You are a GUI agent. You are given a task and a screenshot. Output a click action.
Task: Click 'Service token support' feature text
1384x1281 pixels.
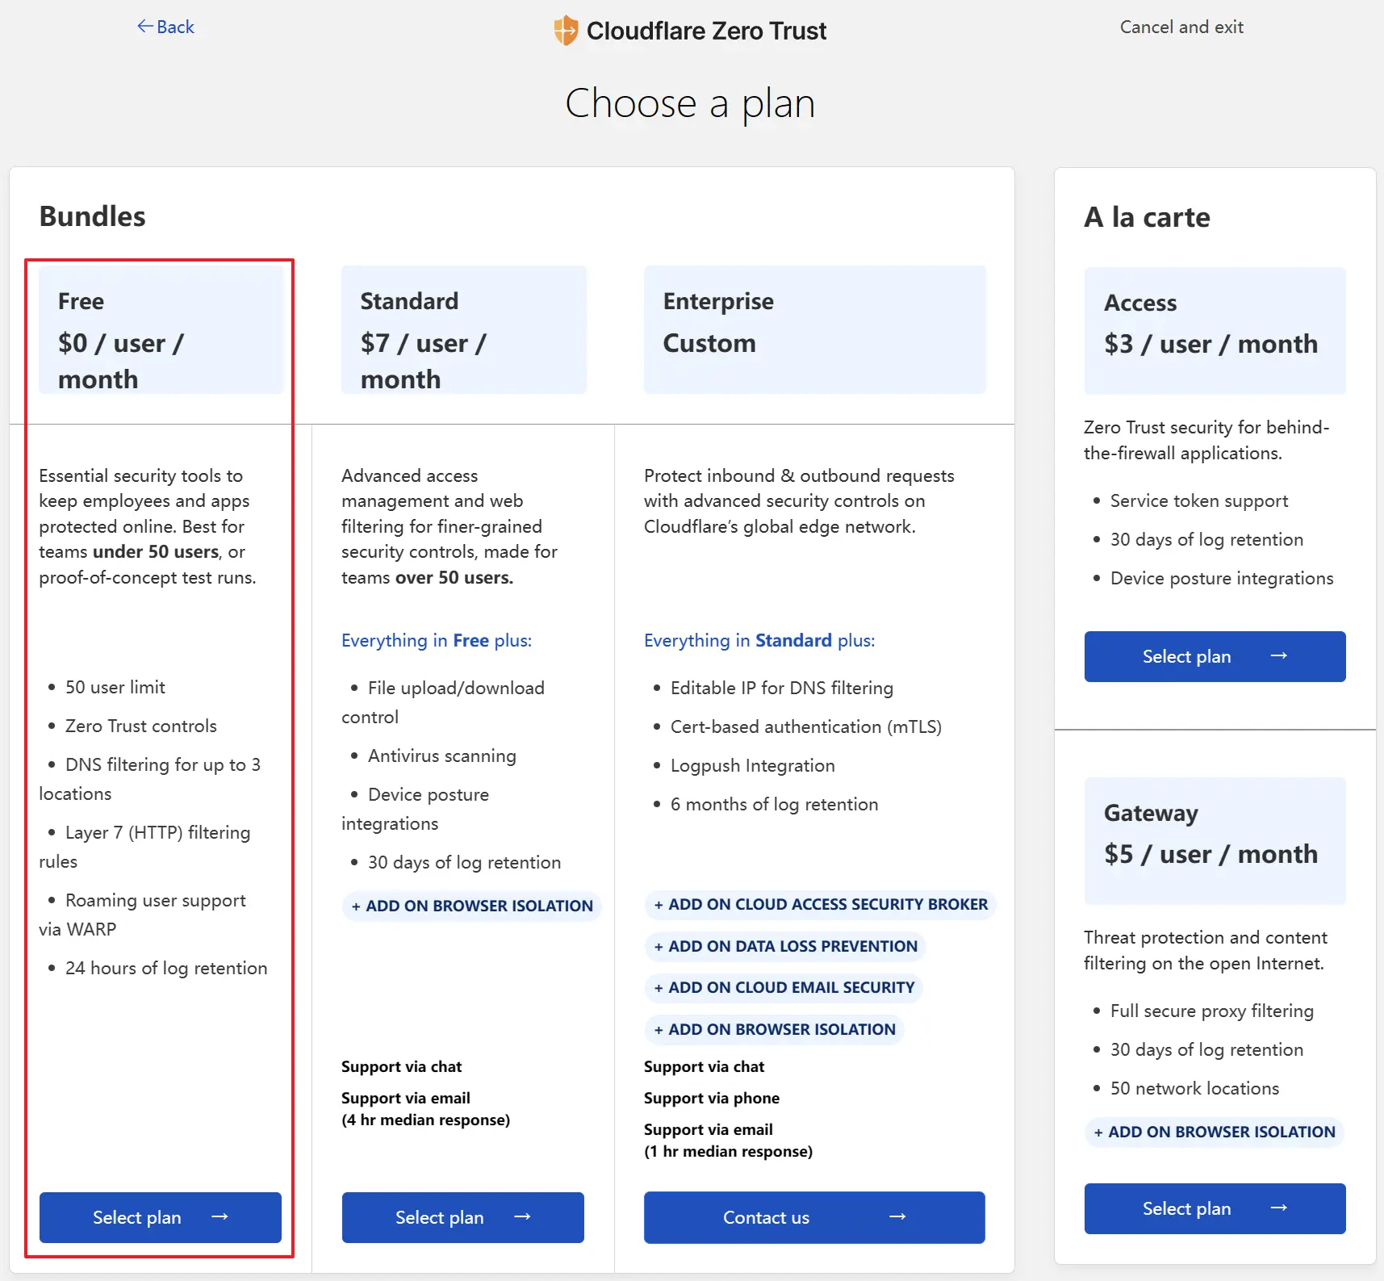click(x=1199, y=500)
